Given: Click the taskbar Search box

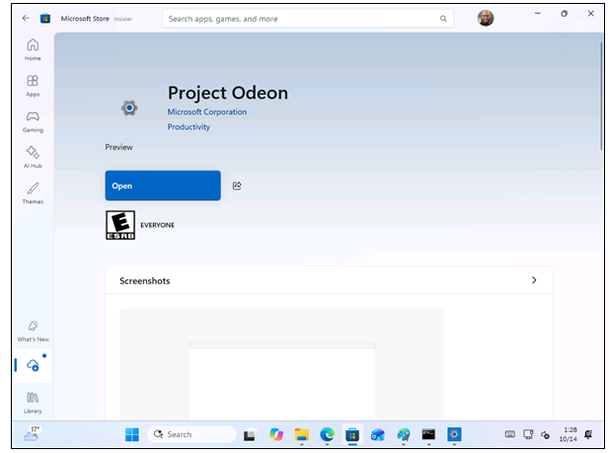Looking at the screenshot, I should coord(191,434).
